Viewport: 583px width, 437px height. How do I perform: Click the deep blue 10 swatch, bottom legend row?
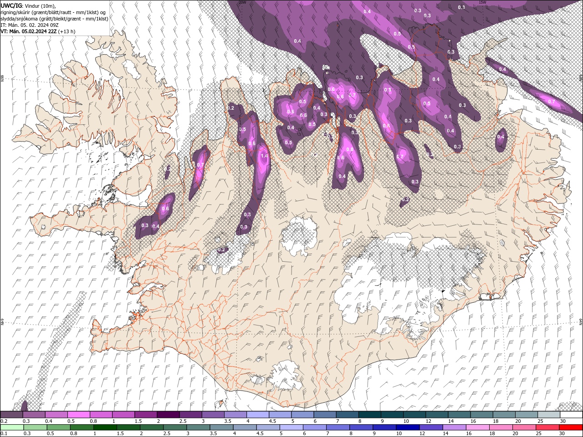pos(408,427)
